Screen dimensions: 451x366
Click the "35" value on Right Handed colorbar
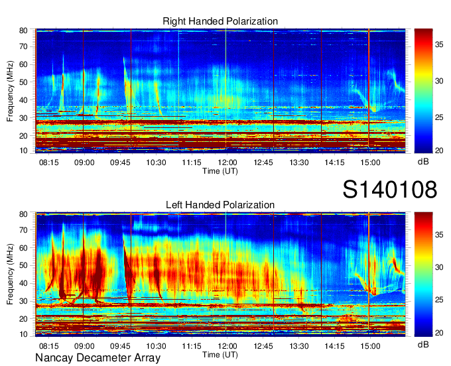coord(439,44)
